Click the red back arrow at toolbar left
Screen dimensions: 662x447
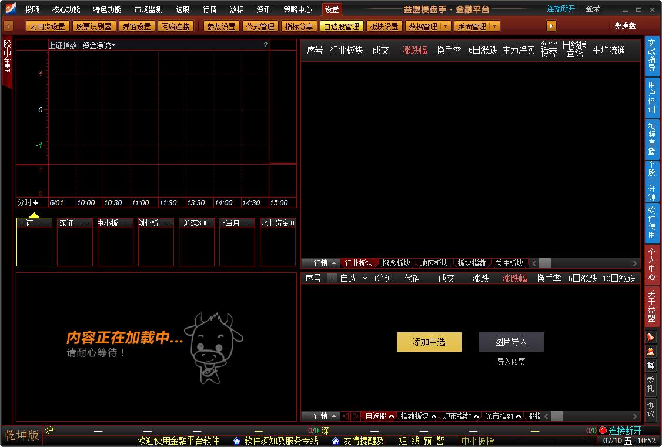(8, 26)
